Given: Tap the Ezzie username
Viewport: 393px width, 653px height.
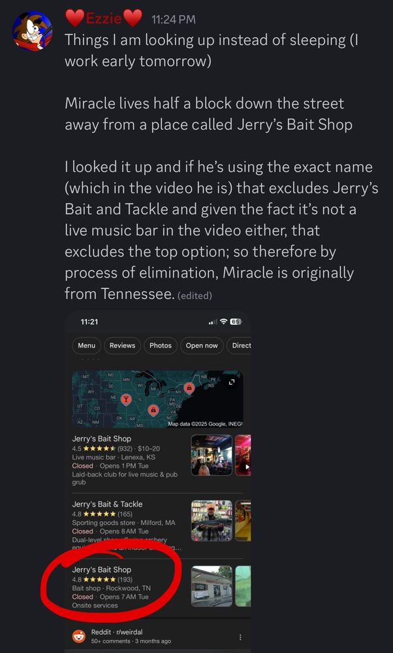Looking at the screenshot, I should coord(104,19).
